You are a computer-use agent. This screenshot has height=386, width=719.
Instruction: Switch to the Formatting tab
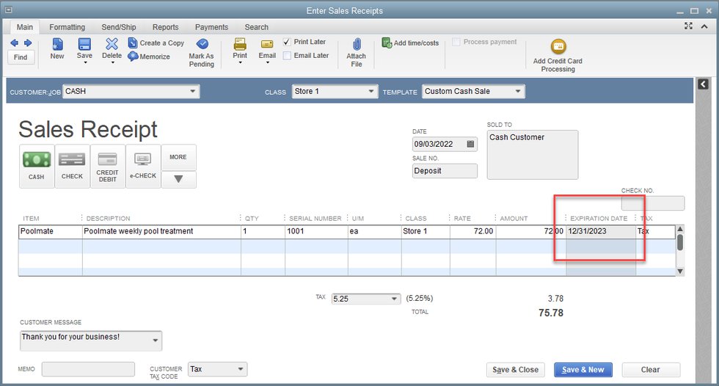(x=67, y=27)
